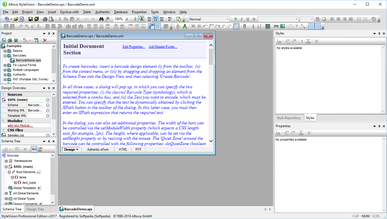Click the Save All icon
The height and width of the screenshot is (219, 387).
point(36,19)
